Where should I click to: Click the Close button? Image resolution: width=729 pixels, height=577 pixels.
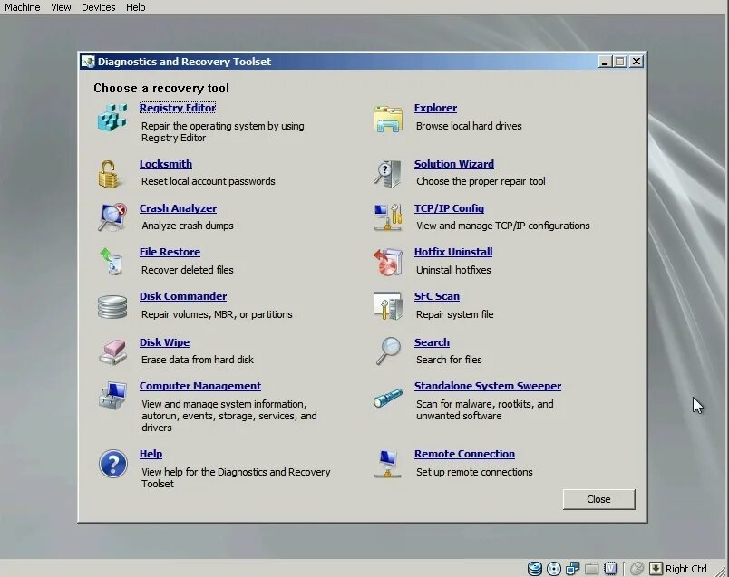(x=598, y=499)
